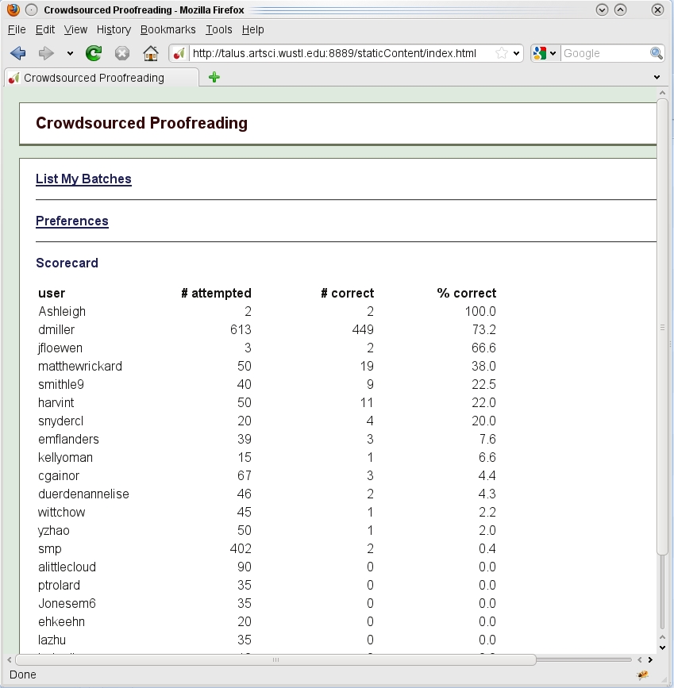Click the Back navigation arrow
674x688 pixels.
click(x=17, y=53)
